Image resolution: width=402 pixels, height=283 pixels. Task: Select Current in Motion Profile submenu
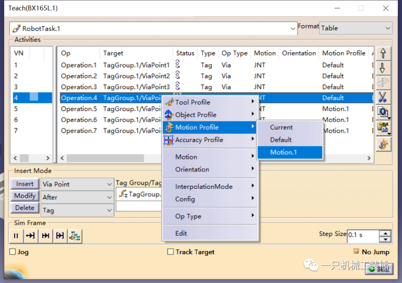tap(290, 127)
